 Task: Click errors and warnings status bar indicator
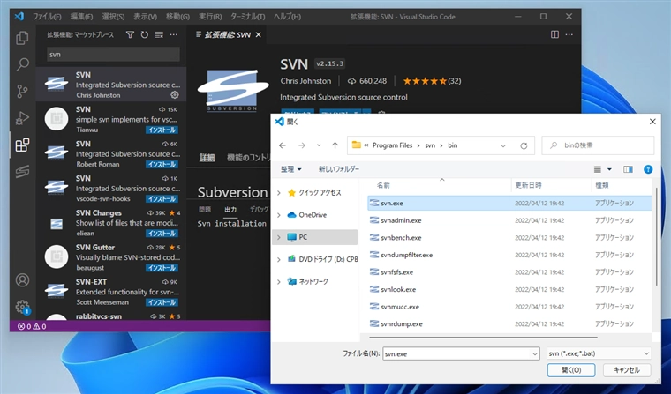click(32, 326)
